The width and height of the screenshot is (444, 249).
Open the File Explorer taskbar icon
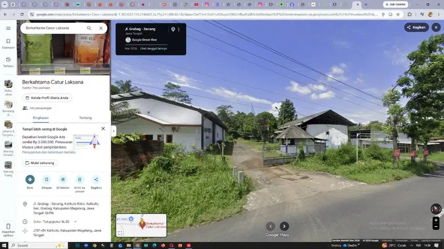pos(129,245)
